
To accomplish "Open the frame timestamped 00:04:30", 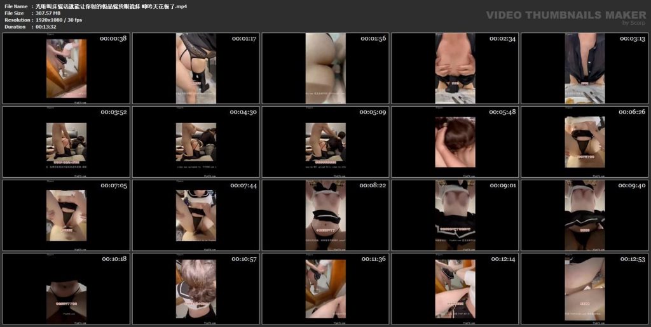I will pyautogui.click(x=196, y=142).
